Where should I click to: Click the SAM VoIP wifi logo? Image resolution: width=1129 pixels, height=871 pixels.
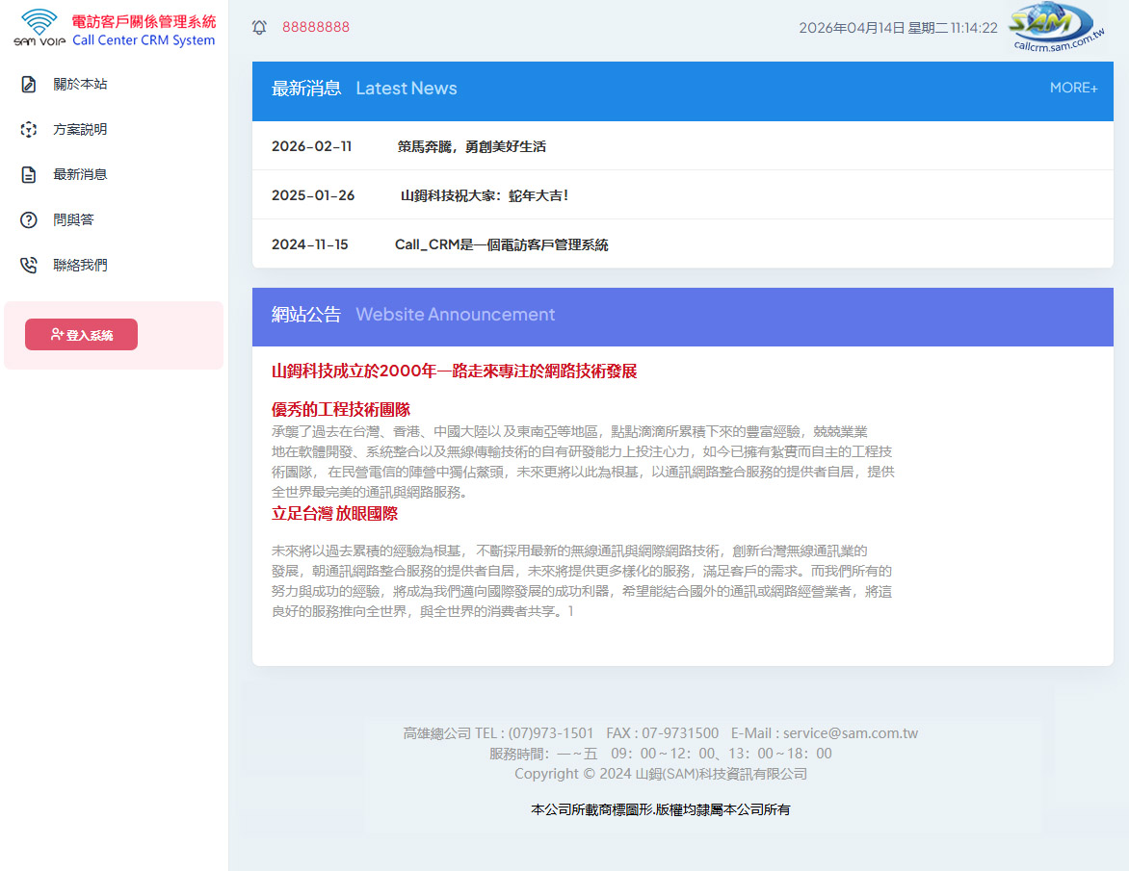coord(39,28)
